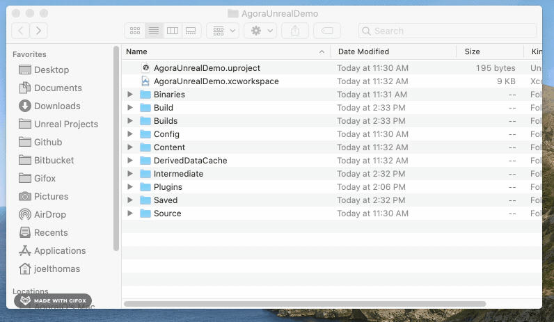Select the Plugins folder icon
This screenshot has height=322, width=554.
[x=145, y=187]
